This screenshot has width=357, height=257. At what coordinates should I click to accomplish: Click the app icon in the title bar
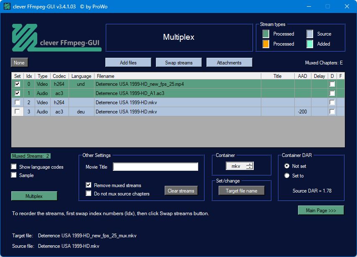(x=7, y=6)
